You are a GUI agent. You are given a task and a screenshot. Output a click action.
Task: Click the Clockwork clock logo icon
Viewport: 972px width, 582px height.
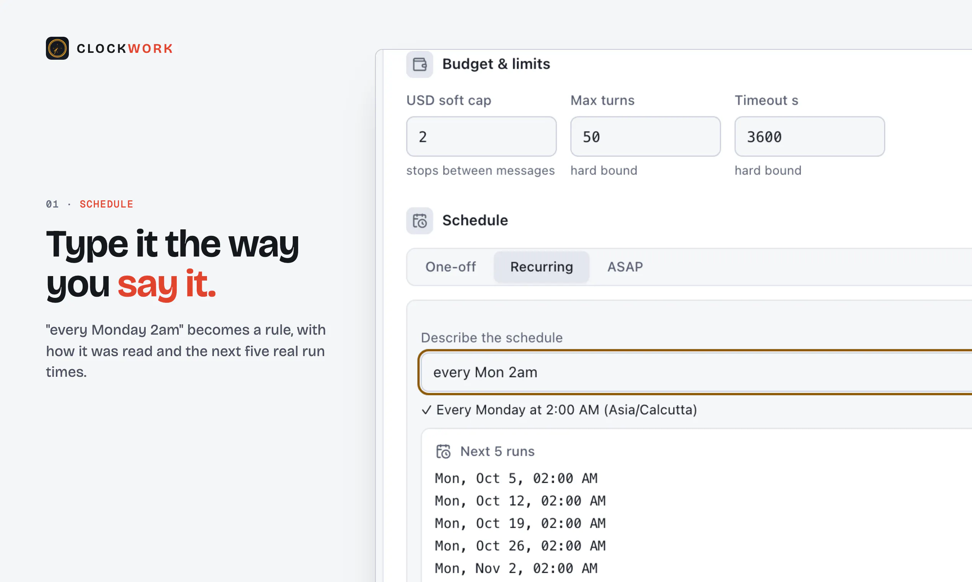coord(57,48)
